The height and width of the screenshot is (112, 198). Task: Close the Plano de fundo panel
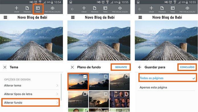(72, 67)
